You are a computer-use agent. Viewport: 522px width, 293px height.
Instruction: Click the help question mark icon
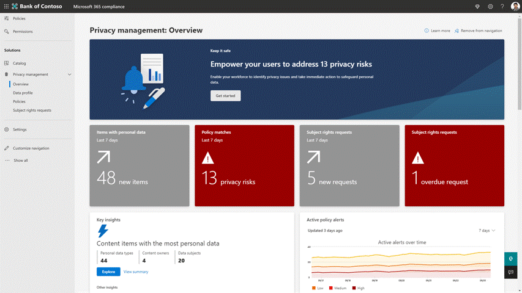point(502,6)
